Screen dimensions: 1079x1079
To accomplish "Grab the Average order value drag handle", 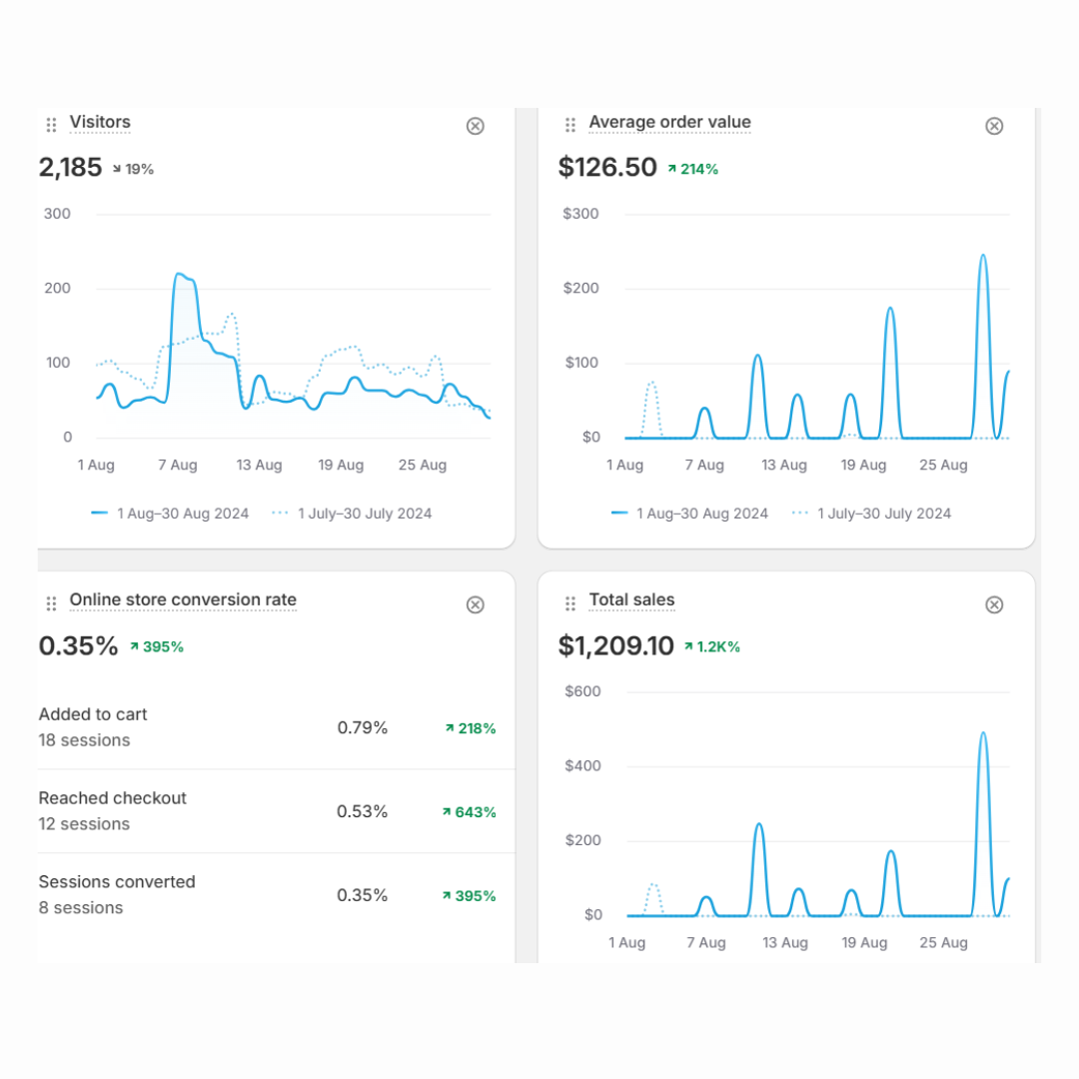I will [569, 125].
